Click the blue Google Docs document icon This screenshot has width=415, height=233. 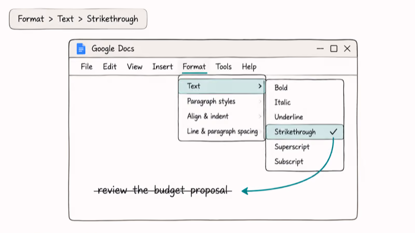tap(81, 49)
